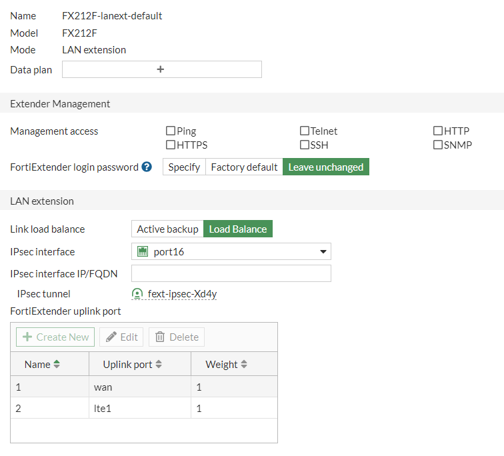Click the IPsec tunnel status icon

(x=137, y=294)
